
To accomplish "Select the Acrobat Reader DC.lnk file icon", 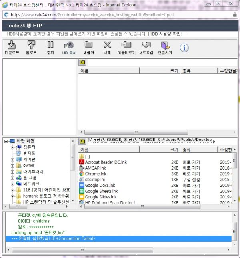I will 82,162.
